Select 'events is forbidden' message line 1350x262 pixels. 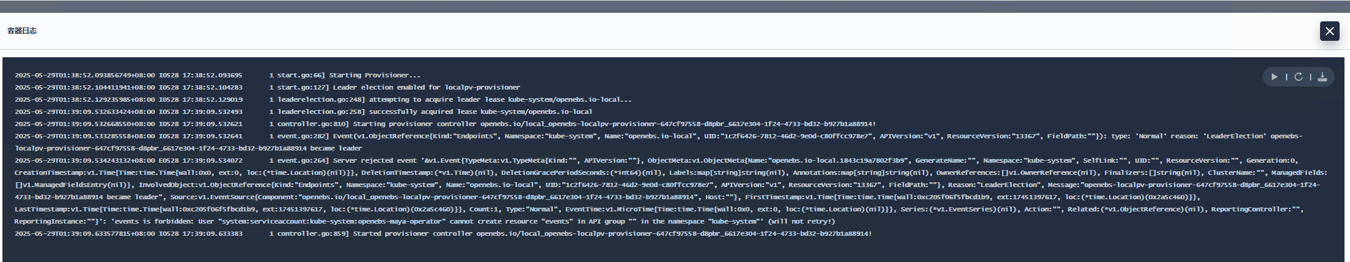tap(425, 222)
